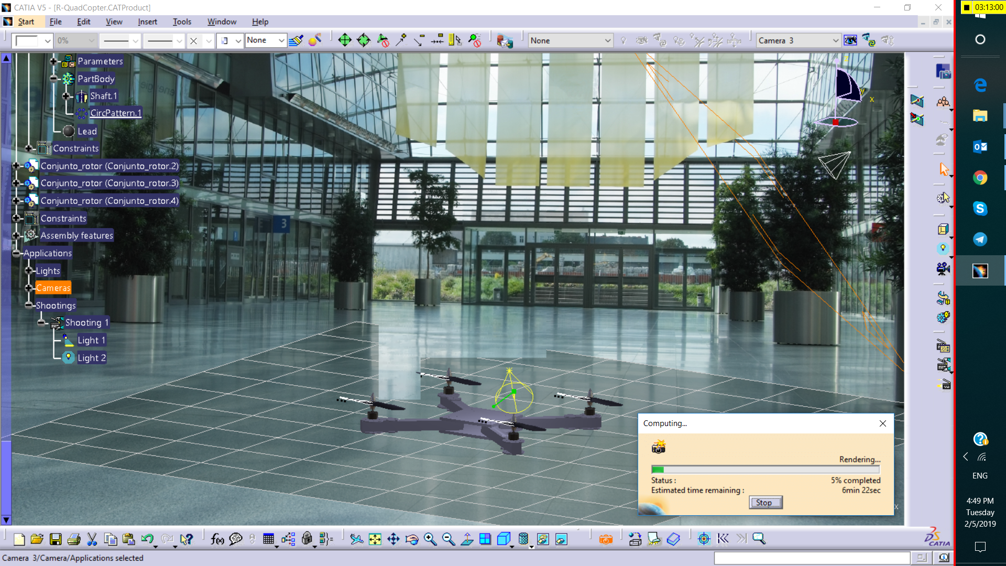
Task: Click the Undo arrow icon
Action: click(147, 539)
